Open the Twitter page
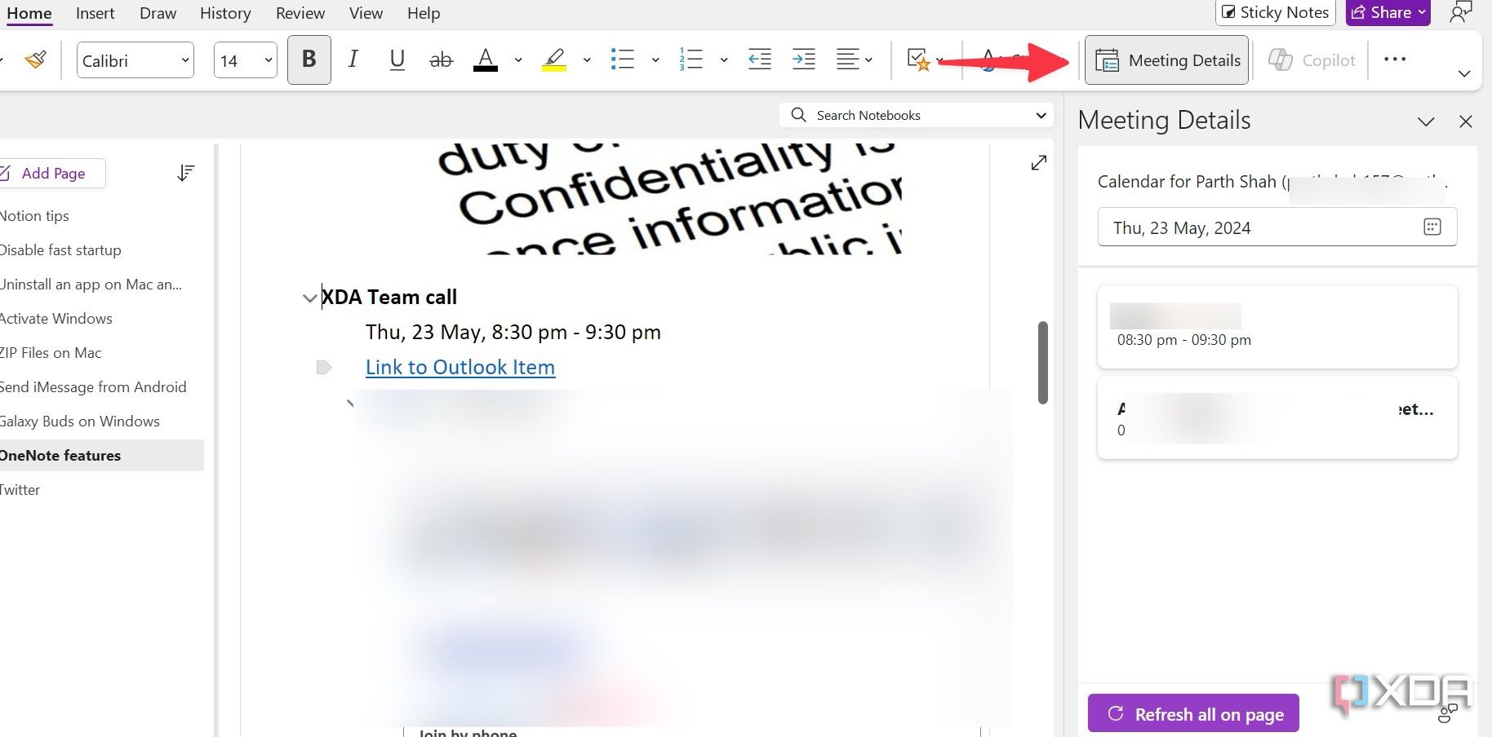The image size is (1492, 737). 20,489
